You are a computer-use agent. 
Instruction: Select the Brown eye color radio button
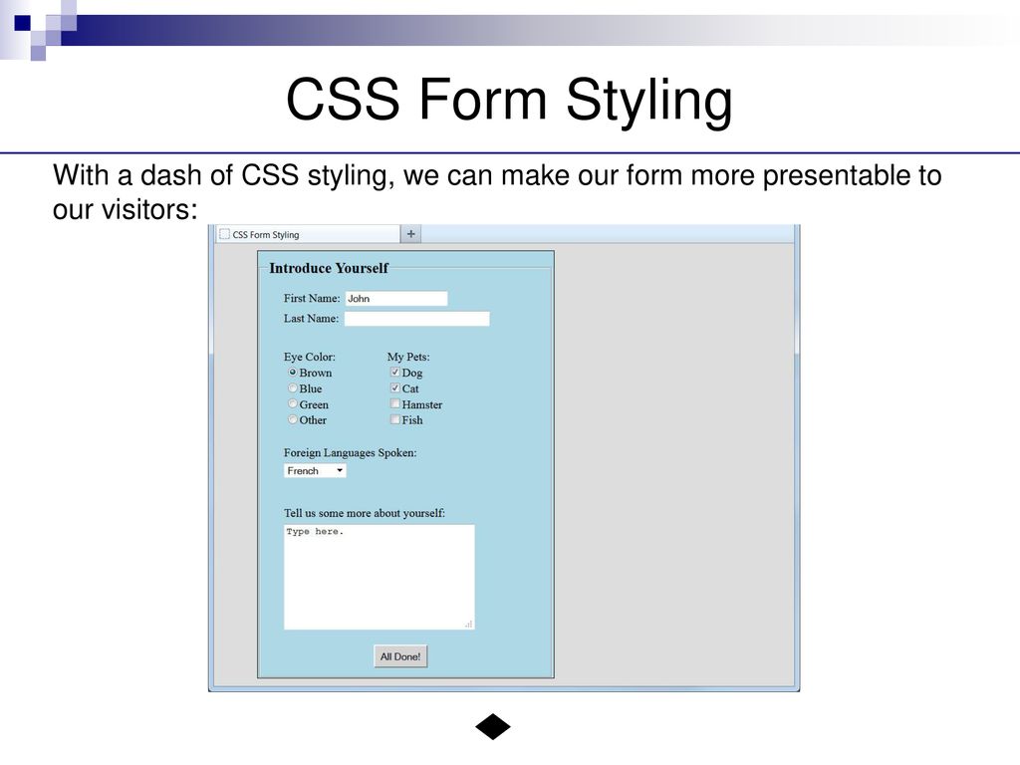click(x=293, y=373)
